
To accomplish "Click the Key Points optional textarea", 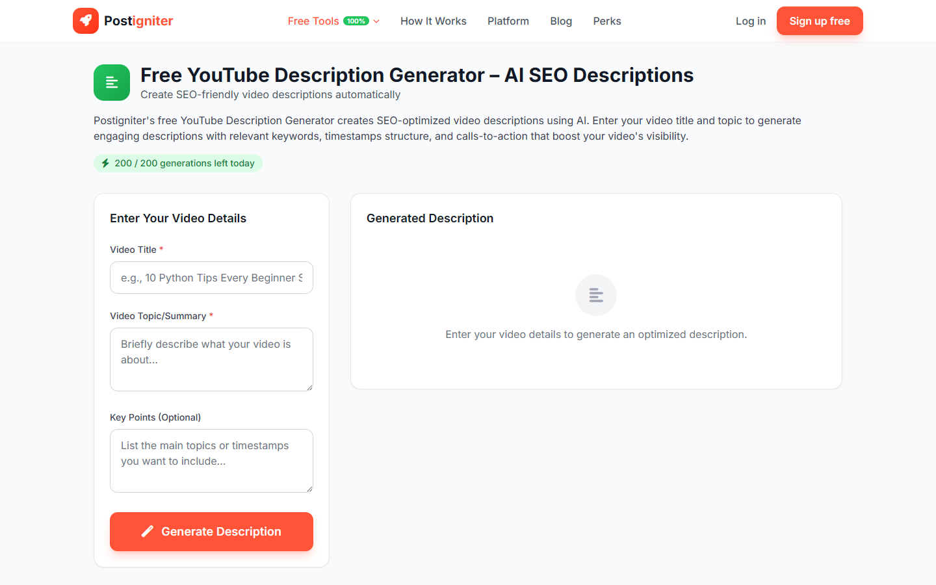I will (211, 460).
